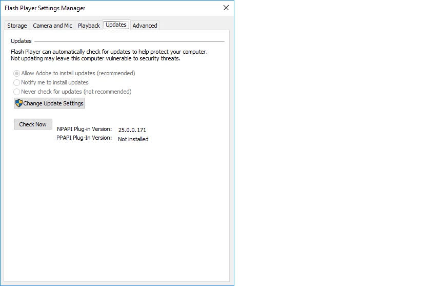Click the Flash Player Settings Manager title
Image resolution: width=443 pixels, height=286 pixels.
click(x=45, y=8)
